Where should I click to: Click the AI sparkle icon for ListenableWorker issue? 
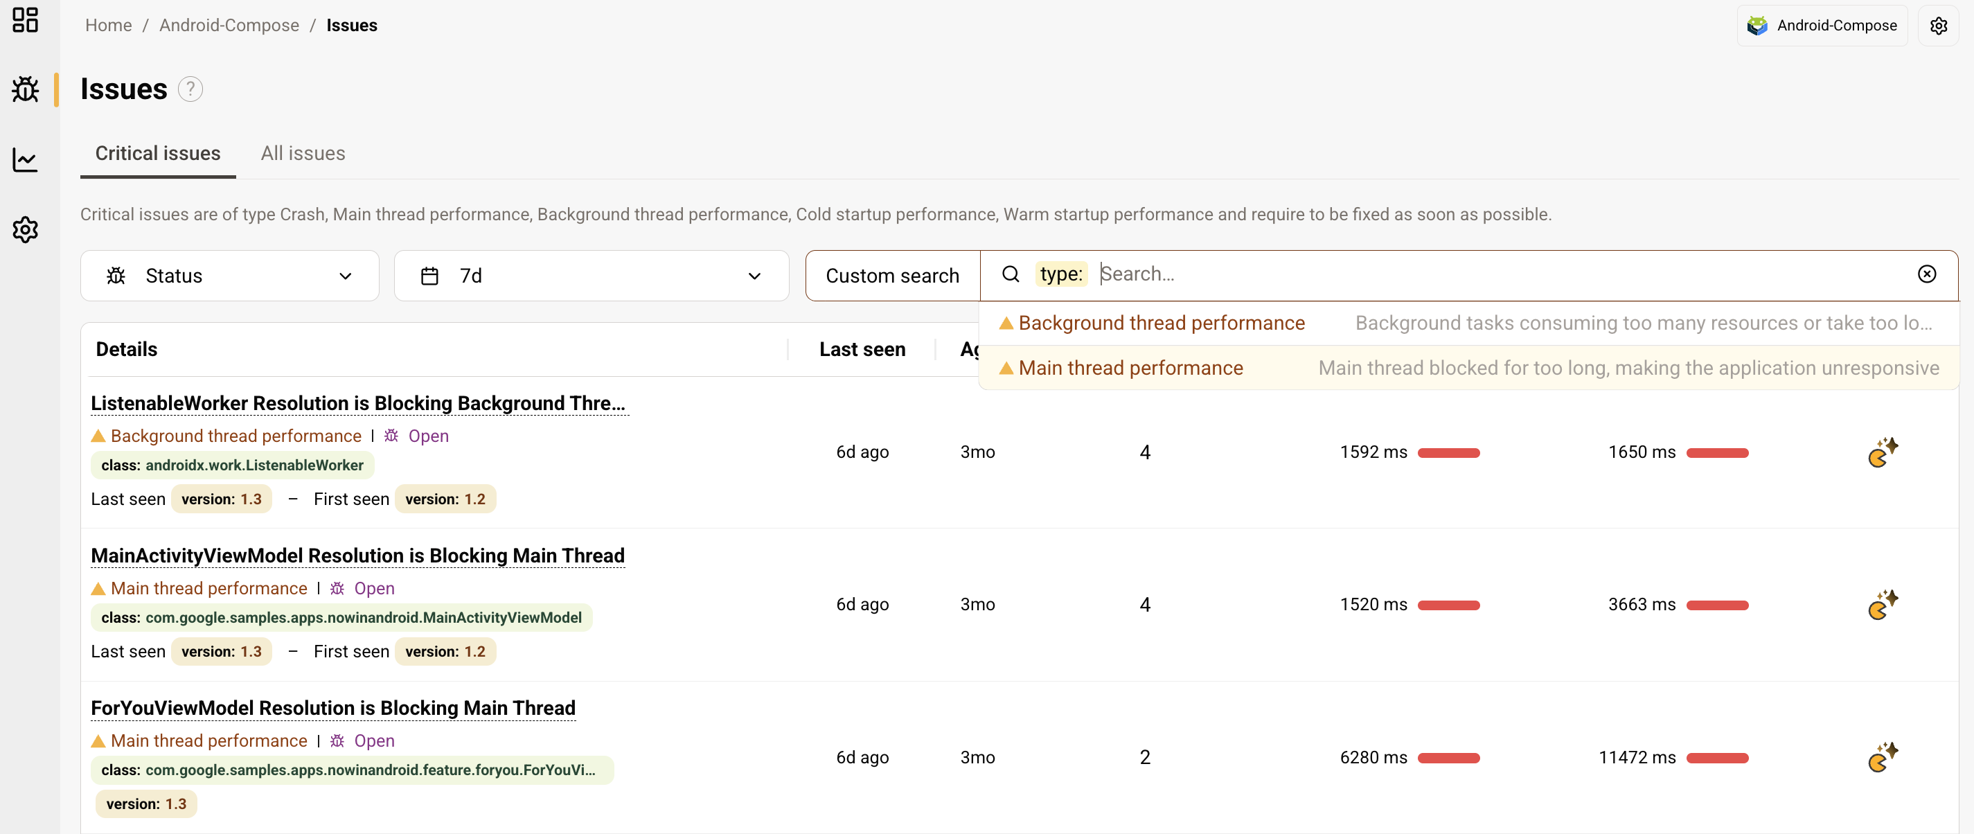point(1882,452)
